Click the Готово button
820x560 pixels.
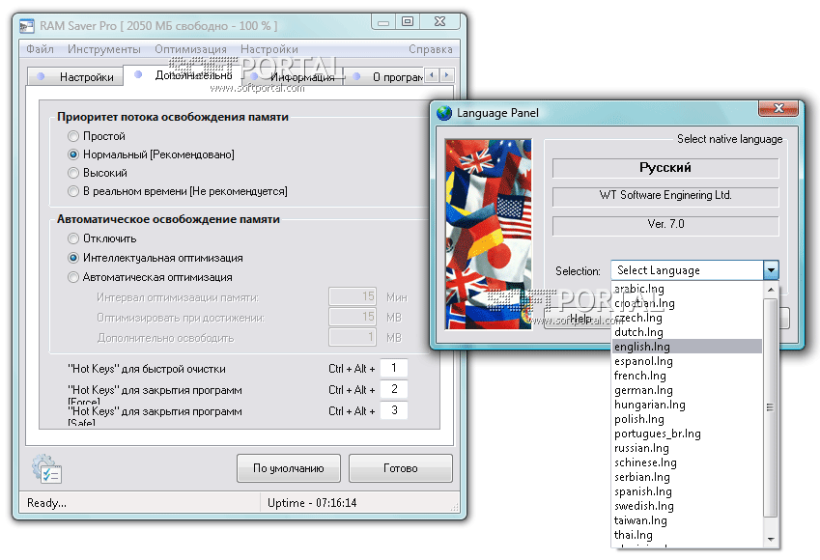401,468
